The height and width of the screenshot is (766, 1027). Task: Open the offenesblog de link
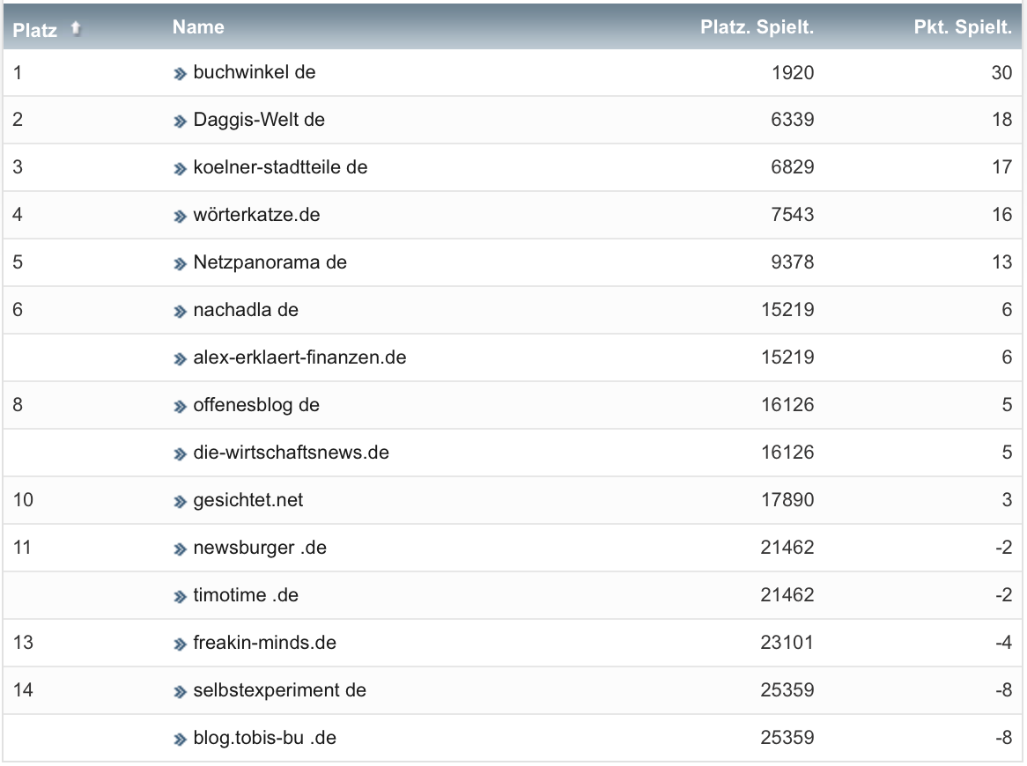[x=256, y=405]
